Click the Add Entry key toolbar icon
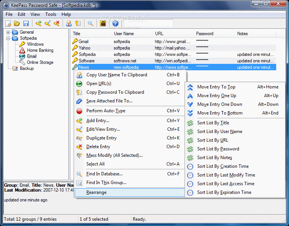This screenshot has height=226, width=289. tap(38, 23)
